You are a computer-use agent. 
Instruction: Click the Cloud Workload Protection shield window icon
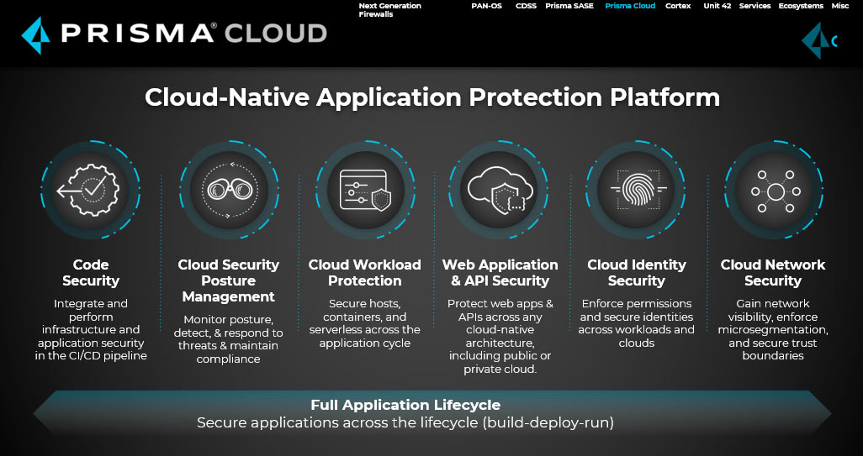365,190
